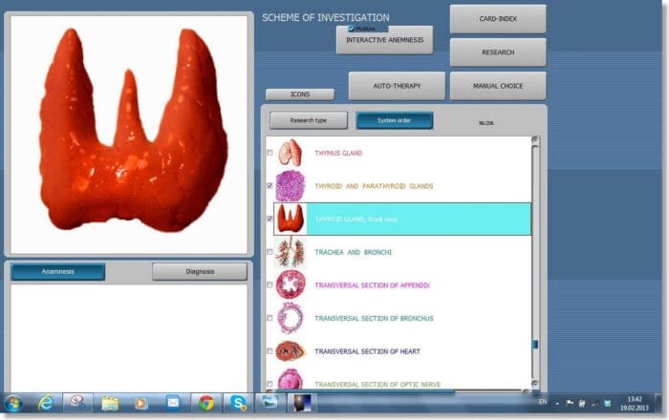The image size is (669, 420).
Task: Switch to the Diagnosis tab
Action: point(200,271)
